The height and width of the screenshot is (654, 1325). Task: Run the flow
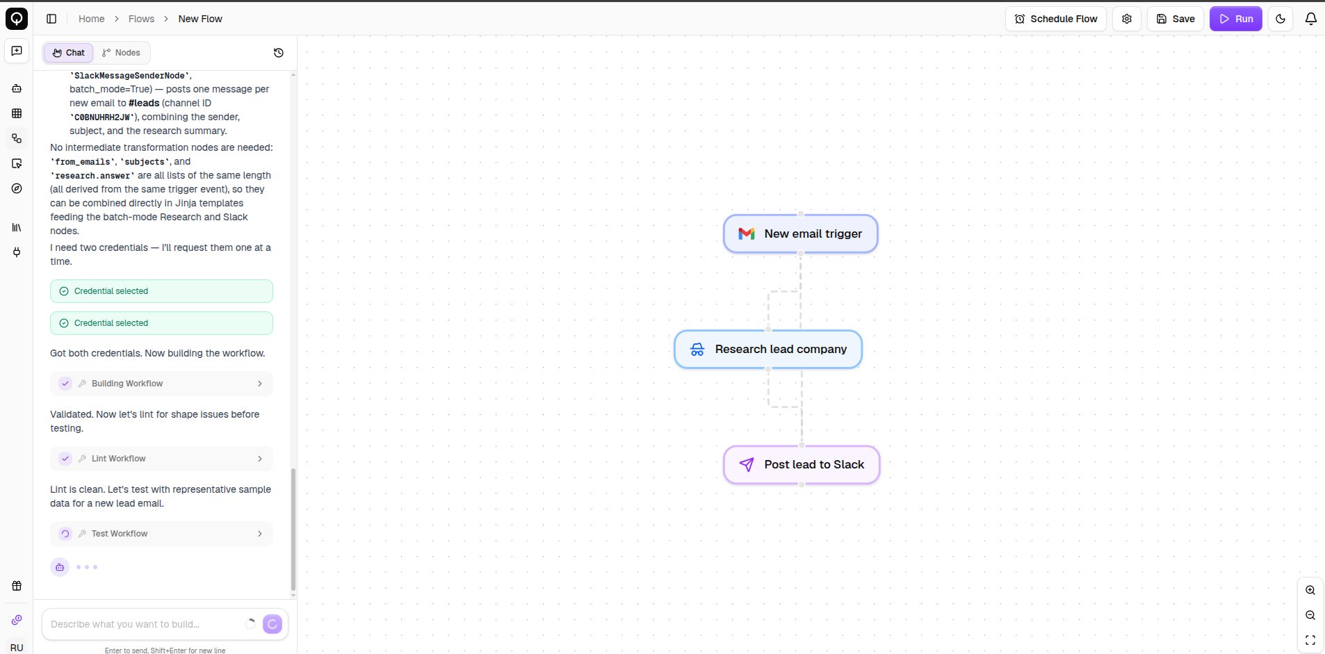point(1236,19)
